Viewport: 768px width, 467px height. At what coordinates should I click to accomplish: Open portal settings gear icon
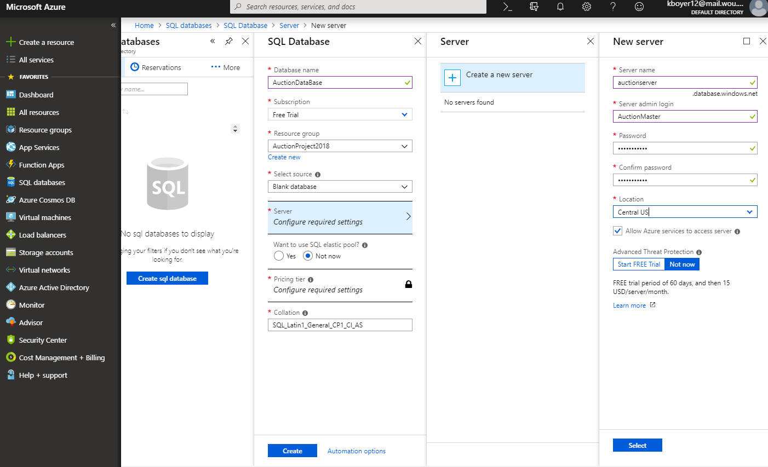[587, 7]
